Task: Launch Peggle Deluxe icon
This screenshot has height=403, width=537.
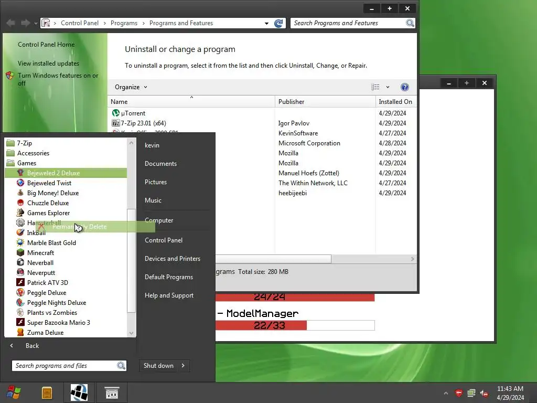Action: click(x=20, y=292)
